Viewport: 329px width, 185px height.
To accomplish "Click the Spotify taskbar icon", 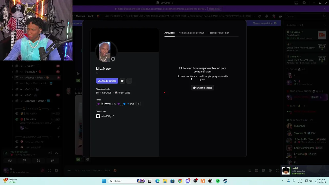I will [218, 181].
